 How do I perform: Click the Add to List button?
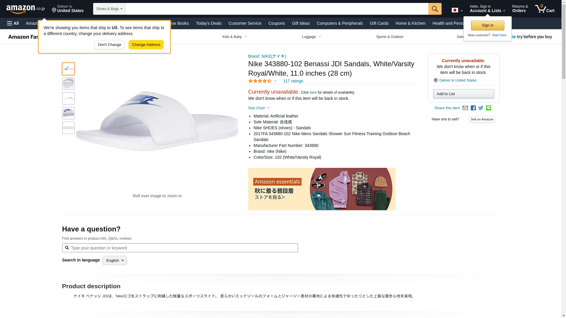[x=463, y=94]
